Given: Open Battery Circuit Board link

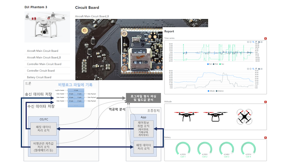Looking at the screenshot, I should pos(39,77).
